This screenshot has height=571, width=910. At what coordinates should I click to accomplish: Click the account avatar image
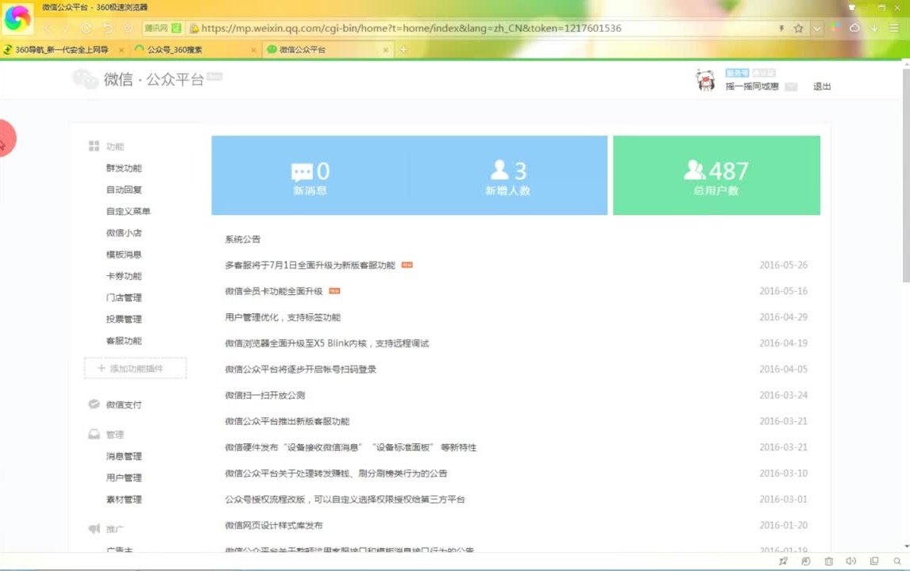tap(705, 80)
